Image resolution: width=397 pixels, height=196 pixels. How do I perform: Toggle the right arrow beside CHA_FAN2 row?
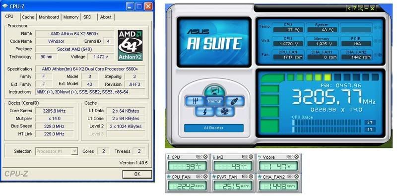pyautogui.click(x=380, y=55)
